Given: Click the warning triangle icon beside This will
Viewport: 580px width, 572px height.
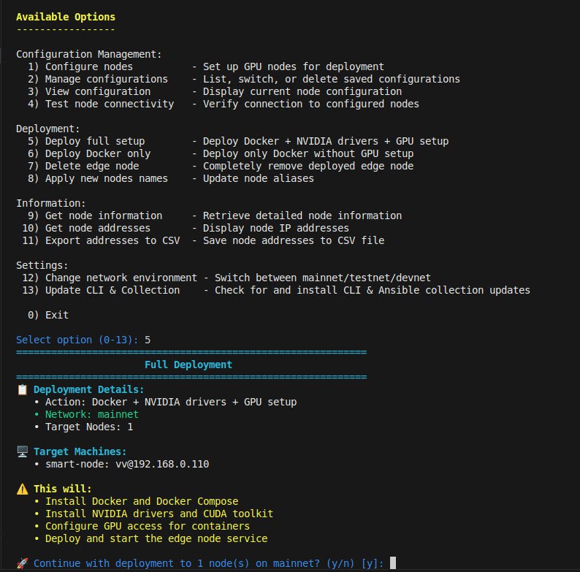Looking at the screenshot, I should tap(23, 489).
